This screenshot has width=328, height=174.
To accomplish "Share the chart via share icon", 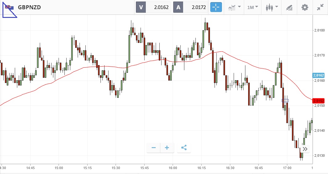I will tap(184, 148).
